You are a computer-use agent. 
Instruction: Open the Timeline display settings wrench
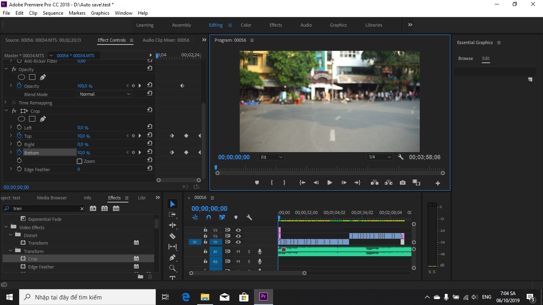pyautogui.click(x=249, y=217)
